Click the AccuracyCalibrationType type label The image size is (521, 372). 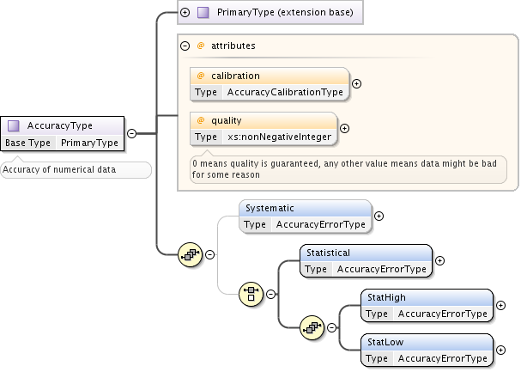(284, 92)
